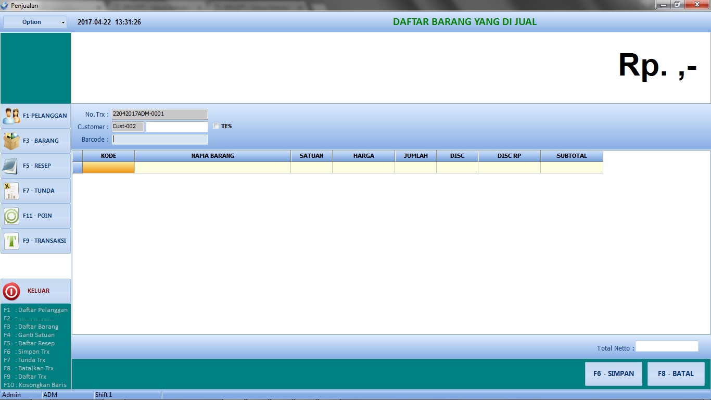Click the customer name text field
711x400 pixels.
click(x=176, y=127)
